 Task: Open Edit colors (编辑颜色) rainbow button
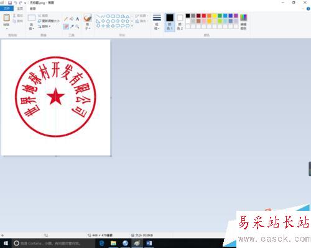pyautogui.click(x=244, y=22)
